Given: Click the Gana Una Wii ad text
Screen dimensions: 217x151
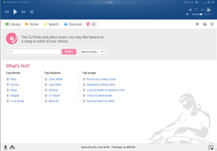Looking at the screenshot, I should pos(108,147).
